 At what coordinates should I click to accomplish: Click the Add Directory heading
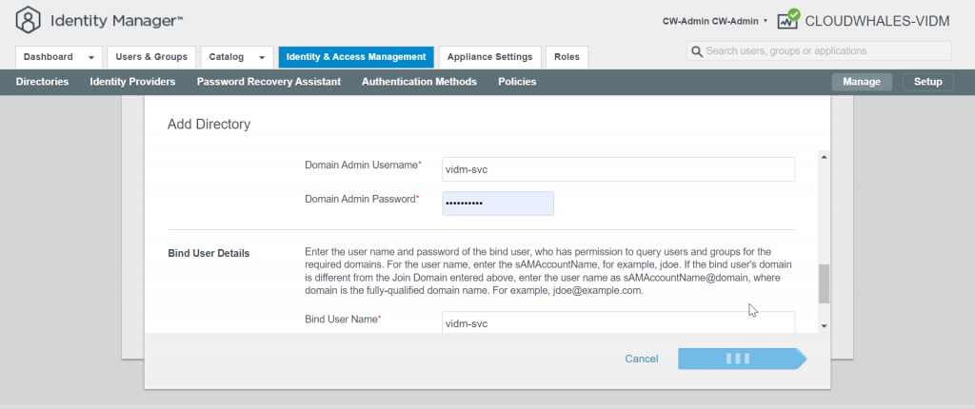(209, 125)
